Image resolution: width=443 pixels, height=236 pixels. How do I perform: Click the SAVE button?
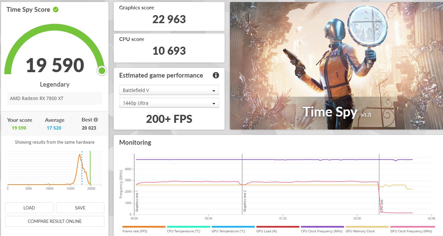point(80,208)
